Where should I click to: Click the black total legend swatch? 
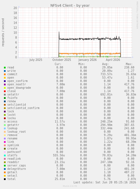tap(5, 179)
